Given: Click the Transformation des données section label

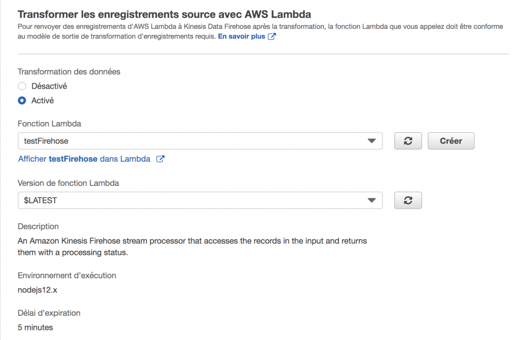Looking at the screenshot, I should tap(69, 71).
